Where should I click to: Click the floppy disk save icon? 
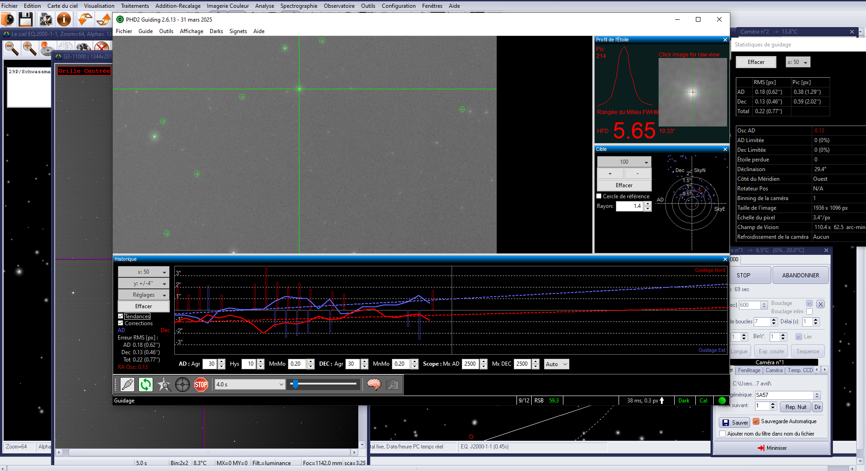[x=26, y=19]
